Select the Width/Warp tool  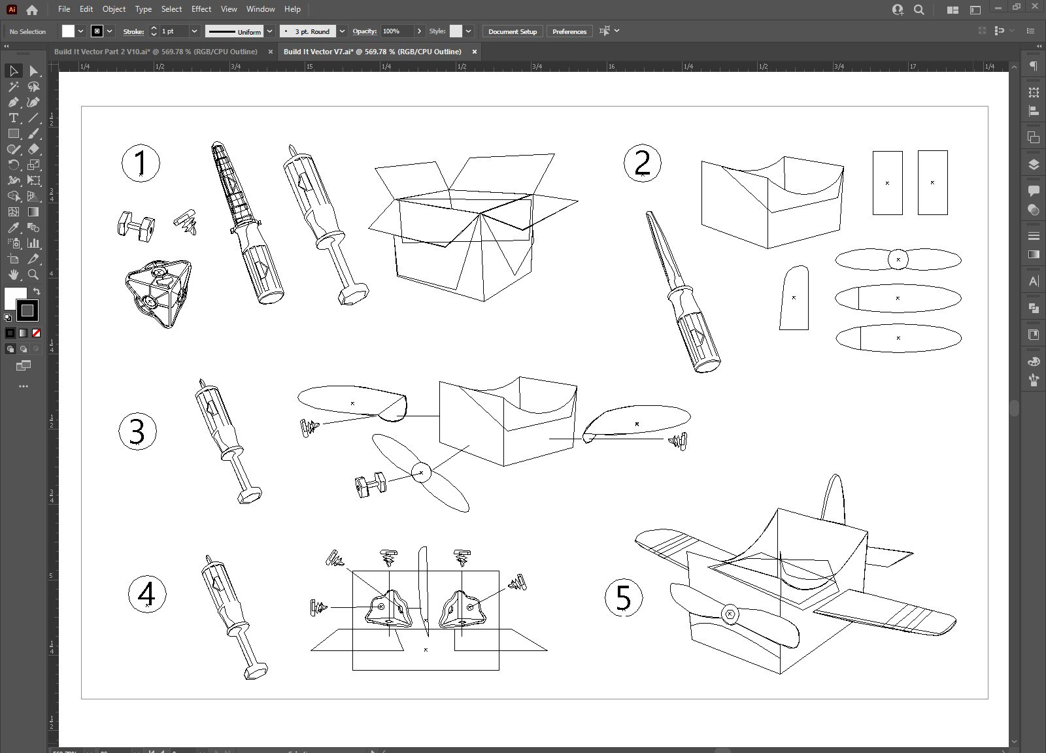coord(13,180)
